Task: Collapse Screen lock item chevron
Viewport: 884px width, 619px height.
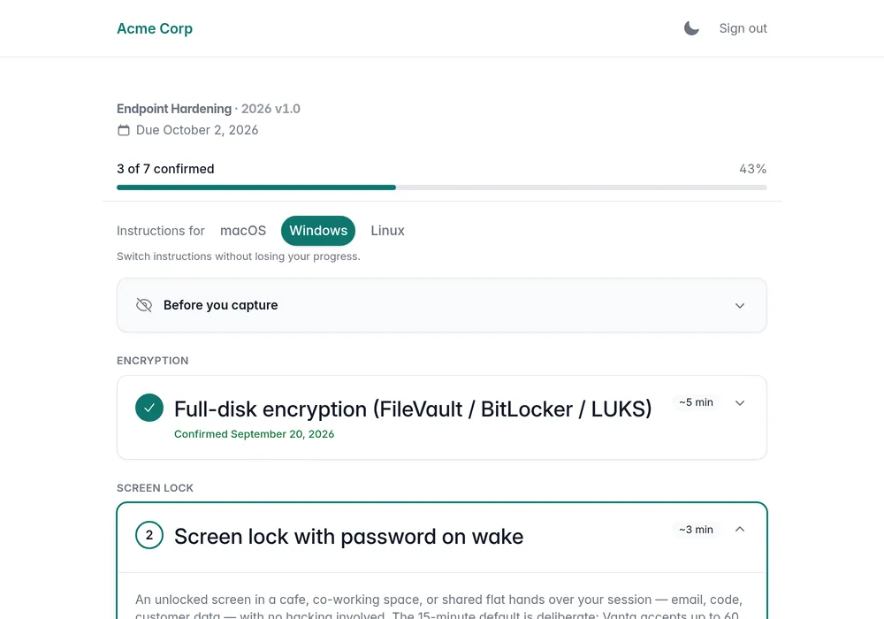Action: [740, 530]
